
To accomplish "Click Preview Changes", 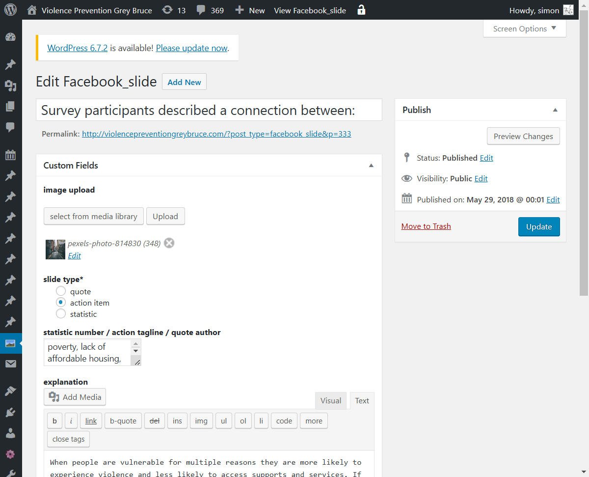I will (x=523, y=137).
